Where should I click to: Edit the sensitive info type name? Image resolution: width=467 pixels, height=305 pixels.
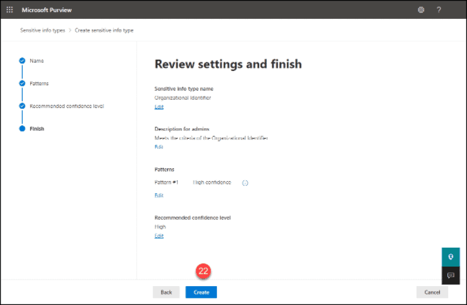coord(159,106)
